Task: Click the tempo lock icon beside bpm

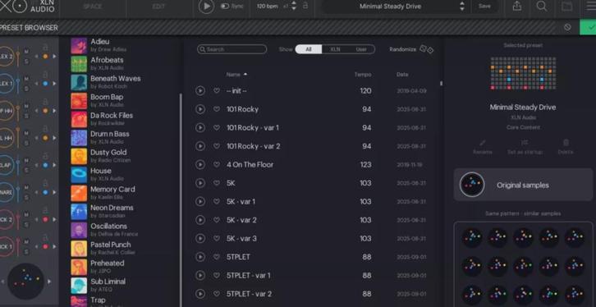Action: [x=305, y=6]
